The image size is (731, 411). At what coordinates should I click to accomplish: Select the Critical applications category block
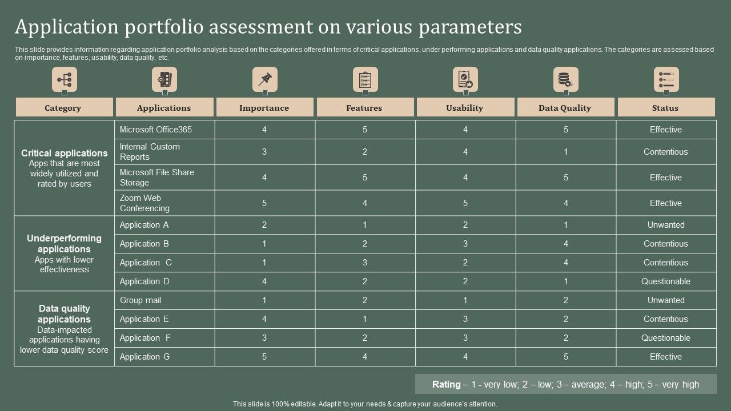64,166
